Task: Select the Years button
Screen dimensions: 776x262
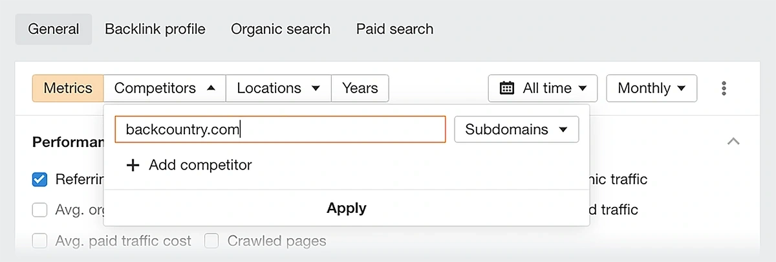Action: point(360,88)
